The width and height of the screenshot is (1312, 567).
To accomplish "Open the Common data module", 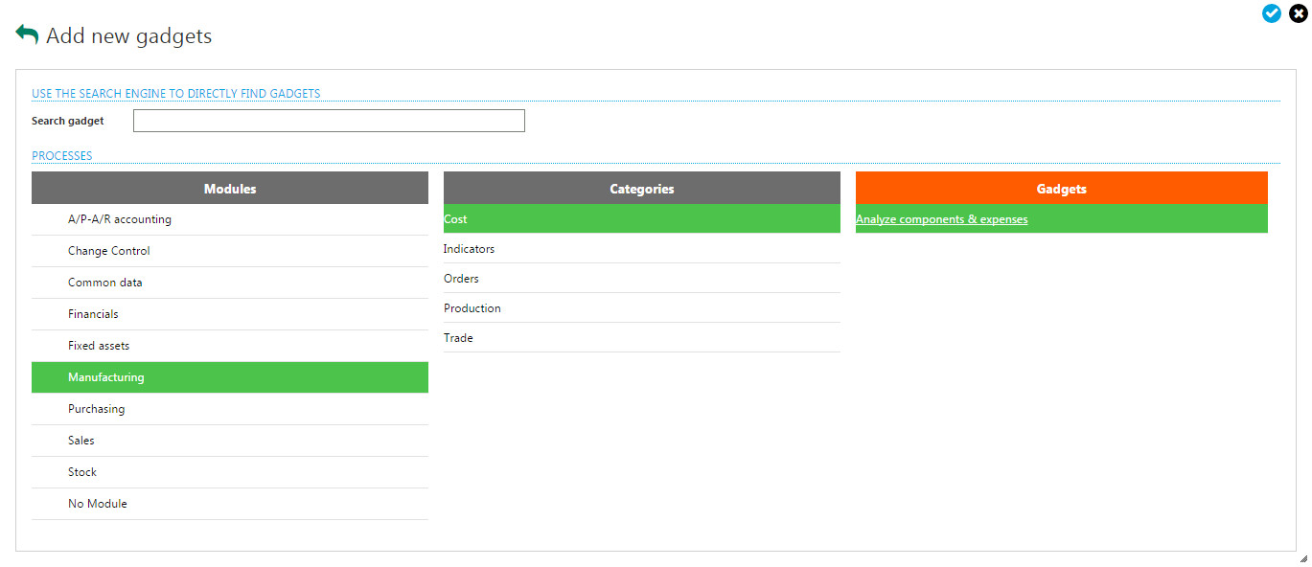I will tap(105, 283).
